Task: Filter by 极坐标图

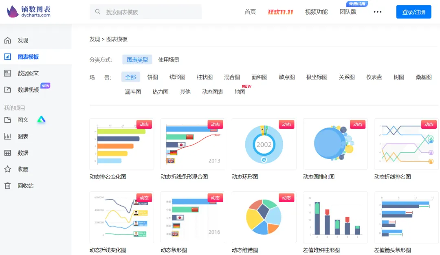Action: coord(317,77)
